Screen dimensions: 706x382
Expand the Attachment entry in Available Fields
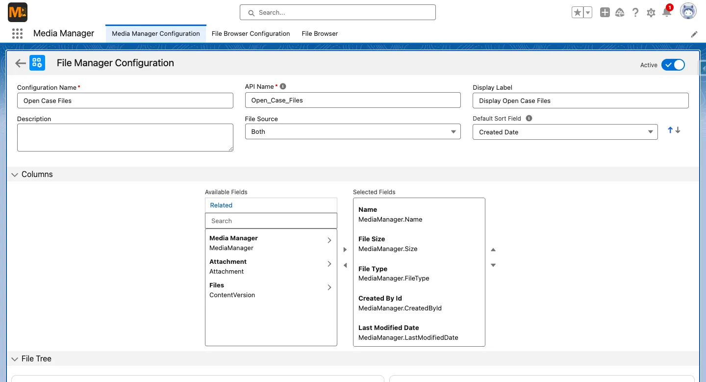(329, 264)
